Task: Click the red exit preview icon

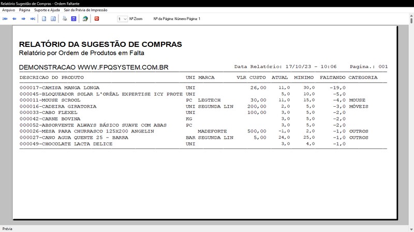Action: coord(97,19)
